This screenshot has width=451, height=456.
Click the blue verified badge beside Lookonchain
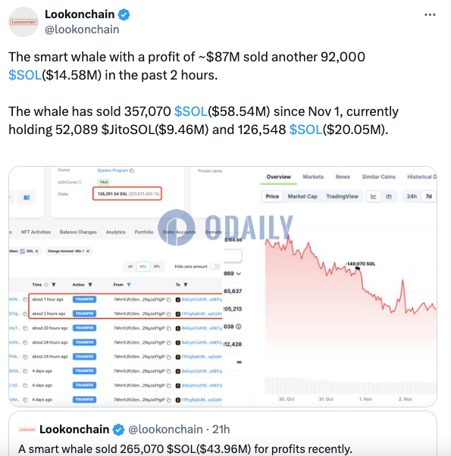pos(124,14)
